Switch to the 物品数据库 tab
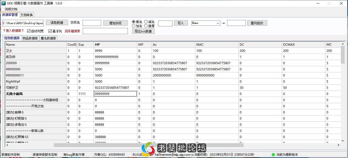The image size is (348, 158). [x=30, y=38]
